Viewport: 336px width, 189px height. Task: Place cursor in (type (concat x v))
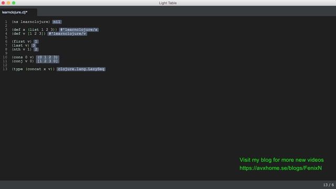coord(33,69)
